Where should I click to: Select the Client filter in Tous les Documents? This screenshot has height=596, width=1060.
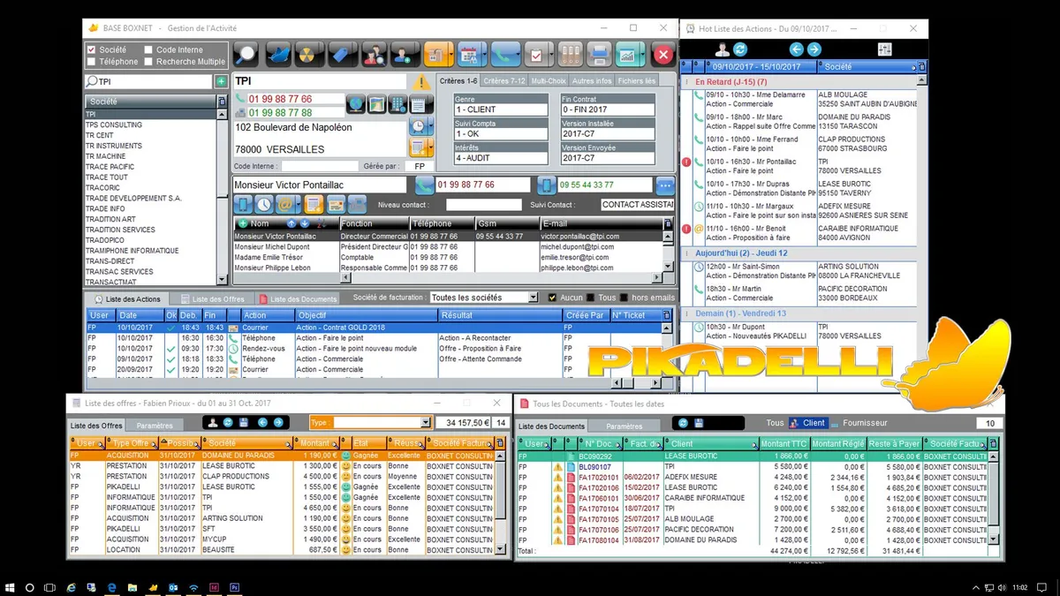[807, 423]
